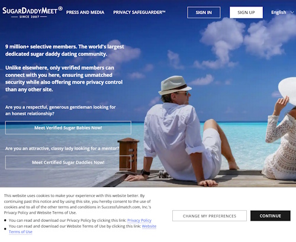296x242 pixels.
Task: Click the attractive classy lady question text
Action: tap(62, 149)
